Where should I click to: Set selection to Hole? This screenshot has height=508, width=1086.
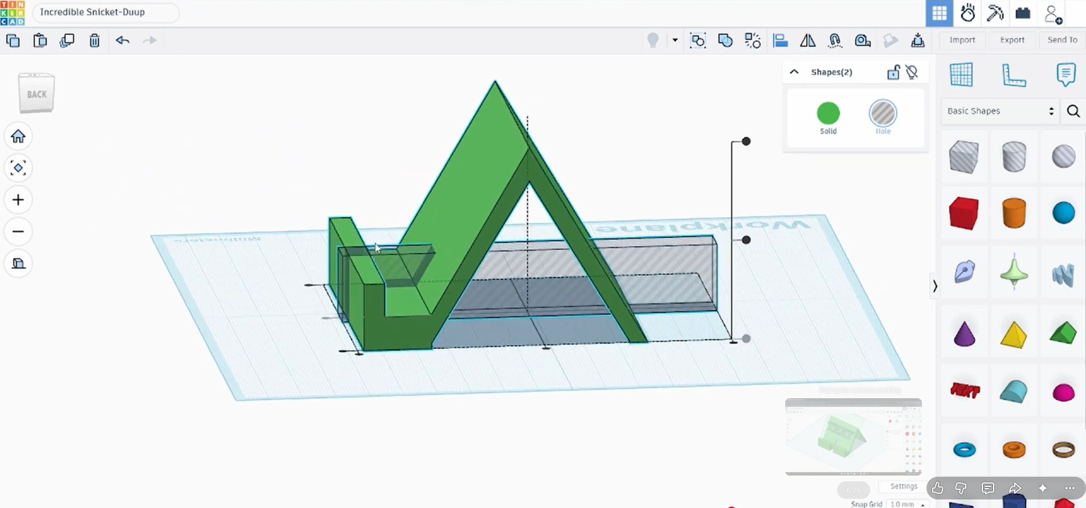coord(883,118)
